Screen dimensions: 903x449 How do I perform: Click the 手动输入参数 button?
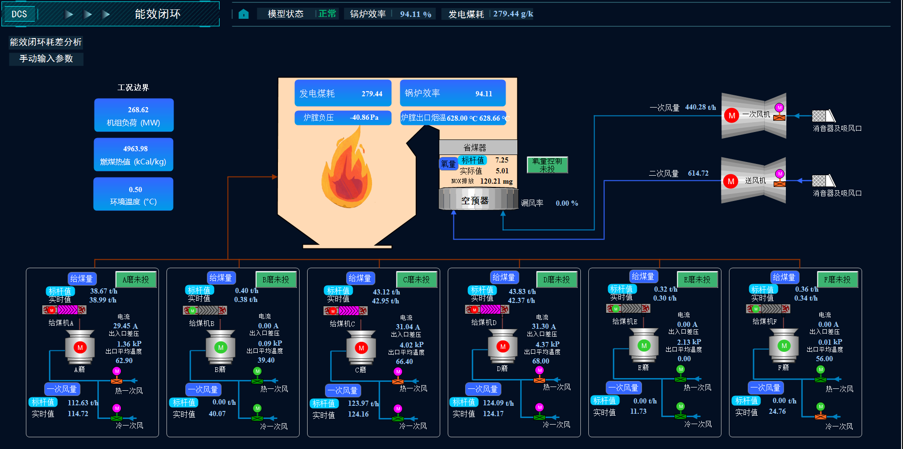tap(46, 59)
